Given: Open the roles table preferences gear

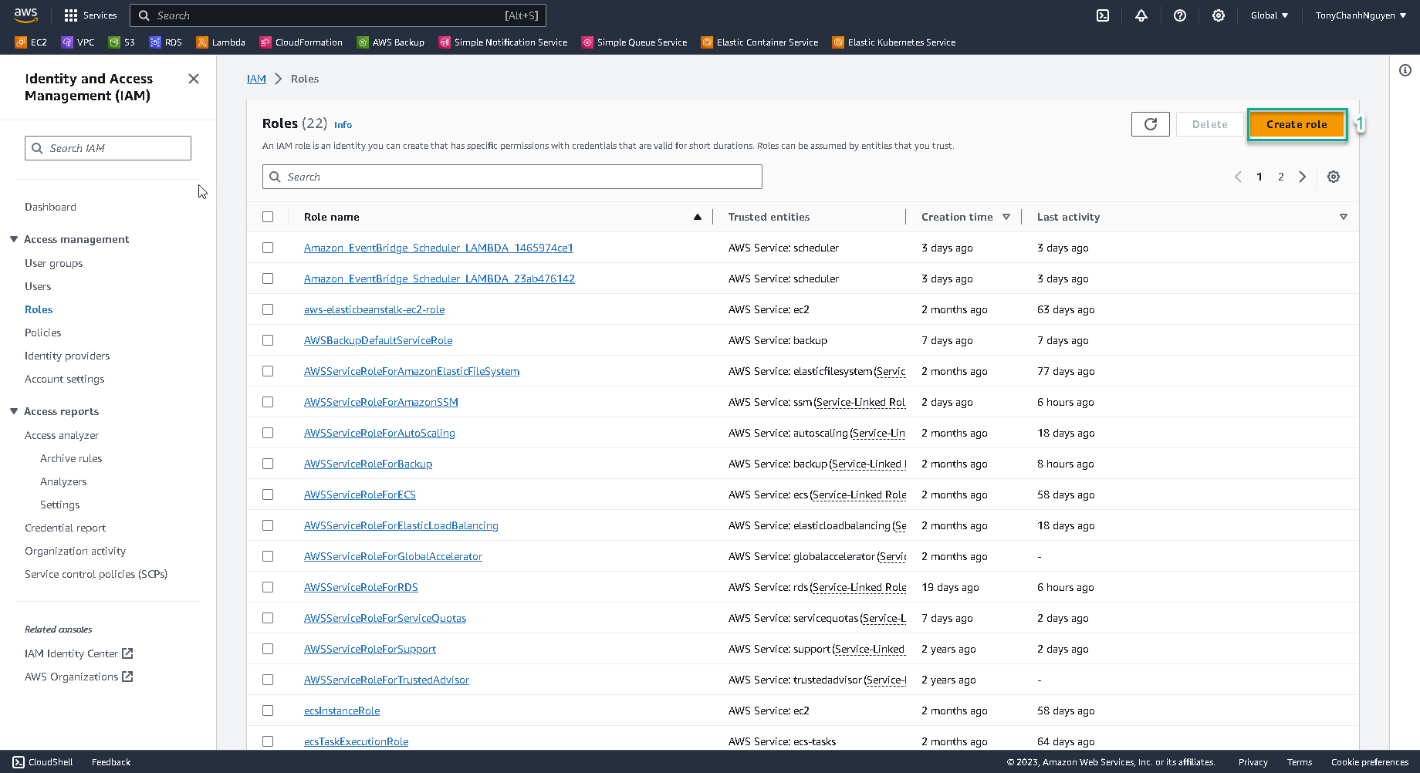Looking at the screenshot, I should 1334,177.
